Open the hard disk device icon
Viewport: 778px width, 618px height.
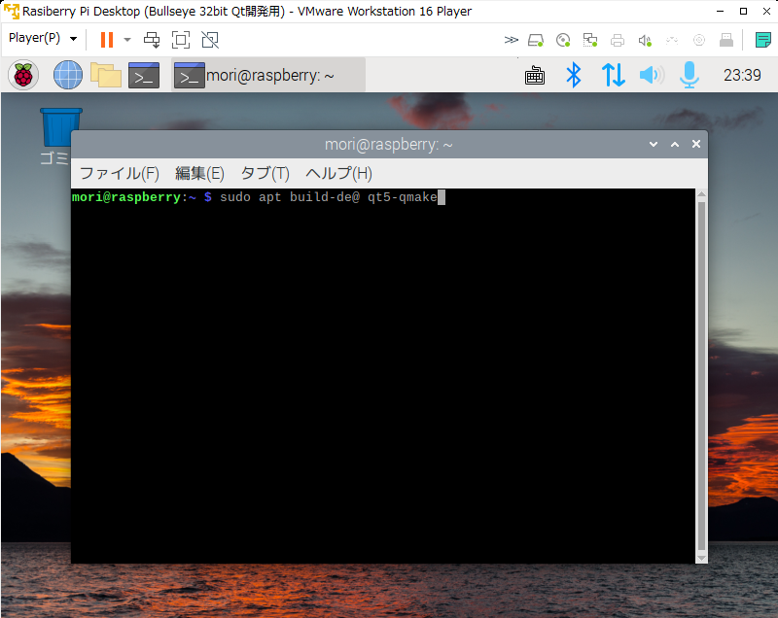(x=536, y=40)
